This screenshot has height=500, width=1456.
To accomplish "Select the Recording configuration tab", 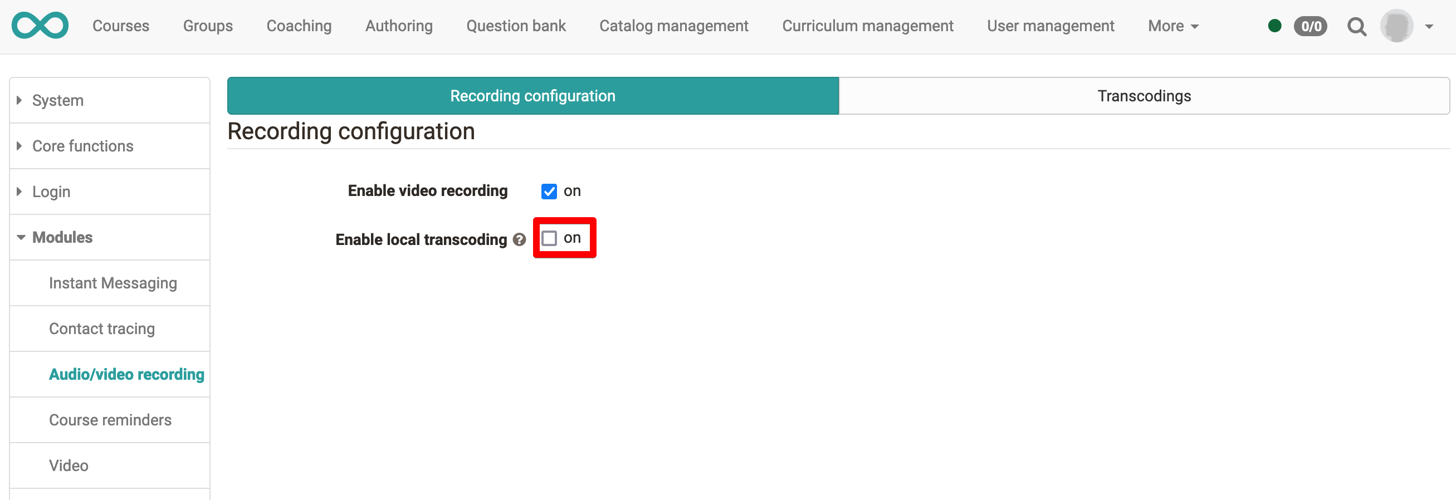I will (532, 96).
